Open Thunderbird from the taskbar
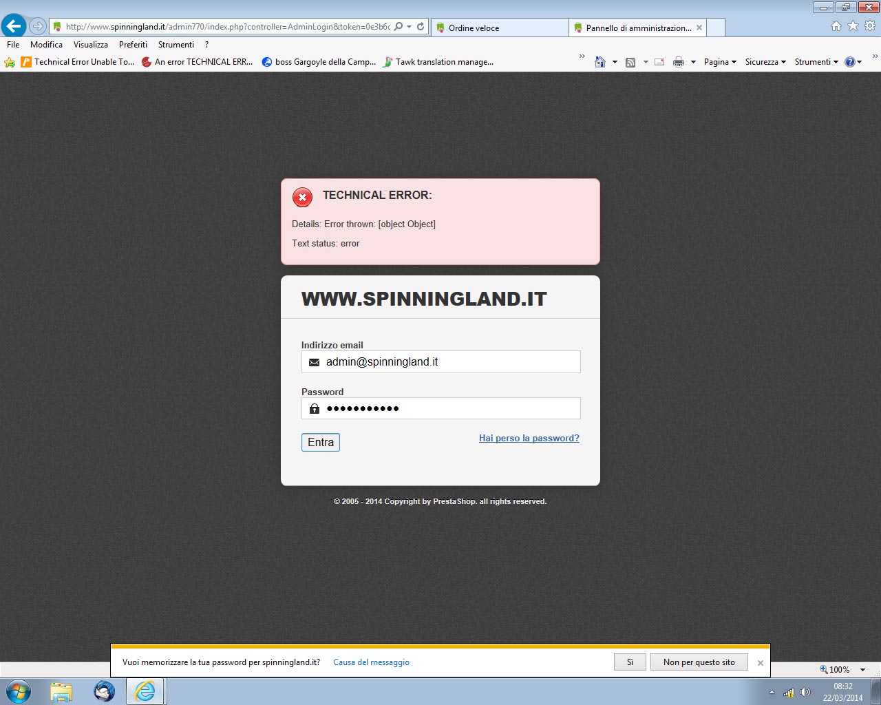Viewport: 881px width, 705px height. pos(104,691)
